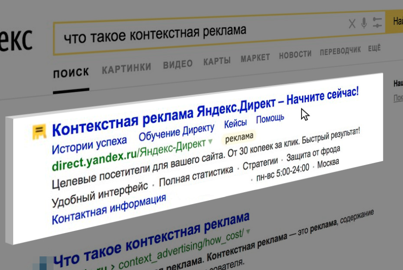Select the Поиск tab
Viewport: 403px width, 270px height.
tap(71, 73)
